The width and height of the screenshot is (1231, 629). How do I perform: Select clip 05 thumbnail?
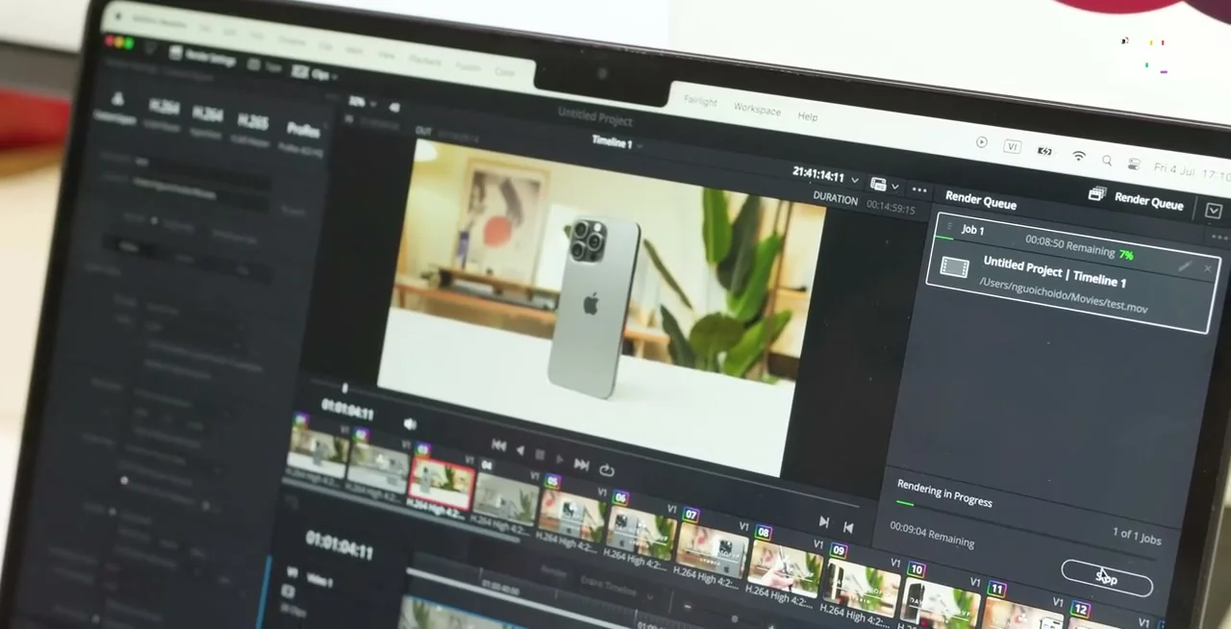coord(573,515)
